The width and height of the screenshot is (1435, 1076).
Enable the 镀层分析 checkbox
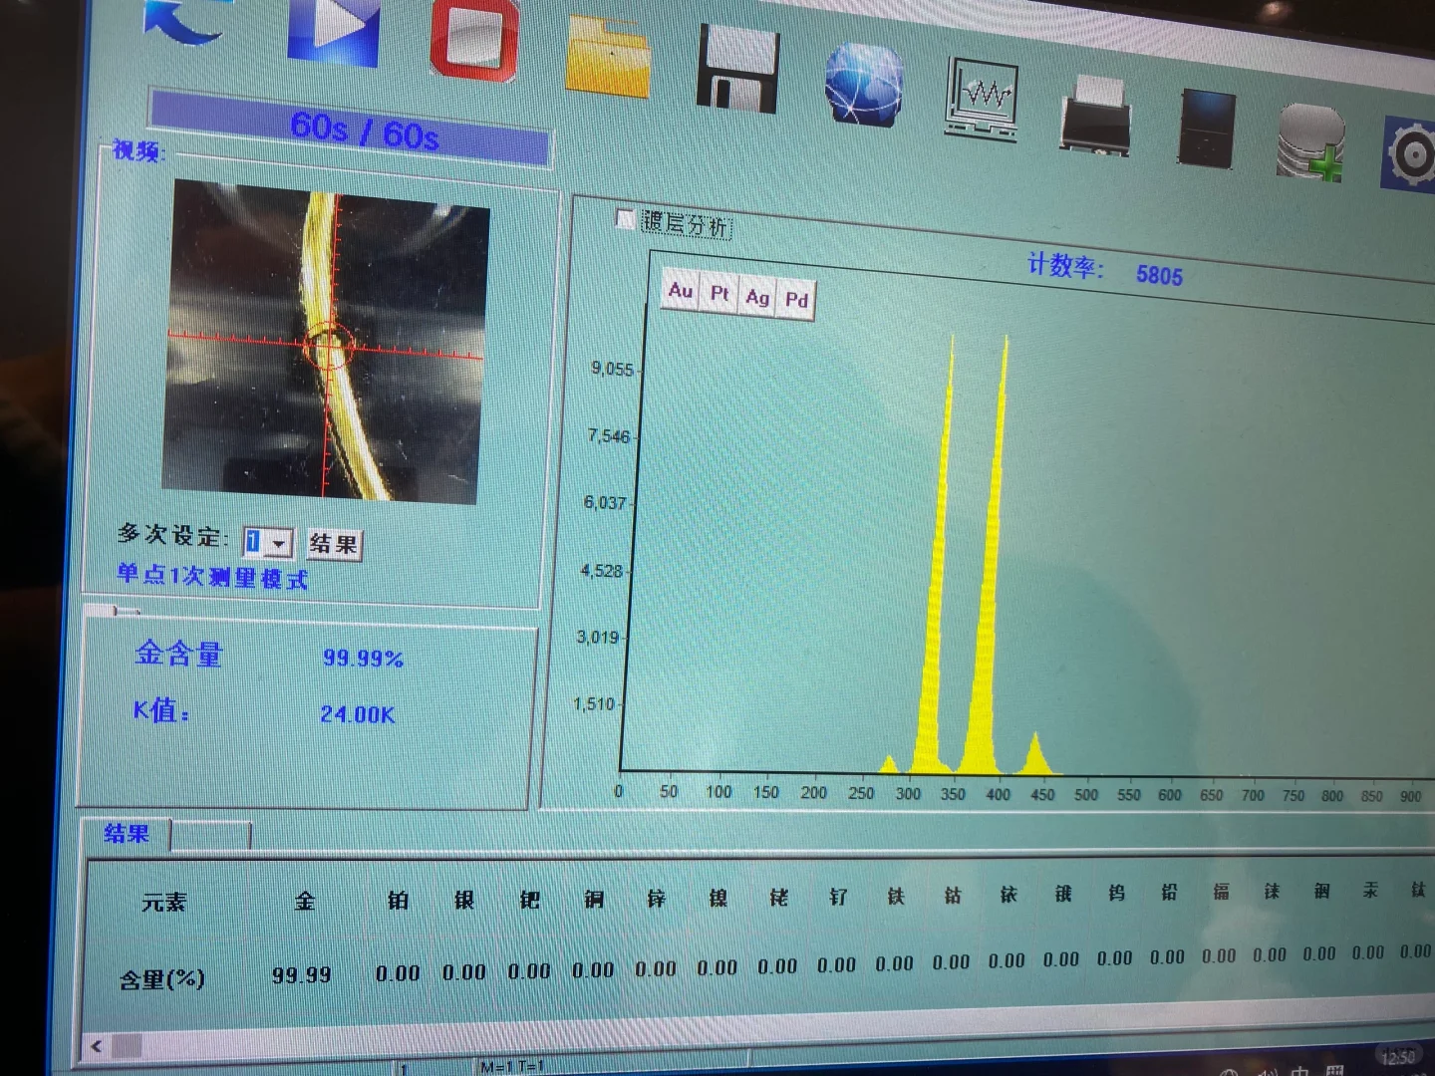click(x=626, y=218)
